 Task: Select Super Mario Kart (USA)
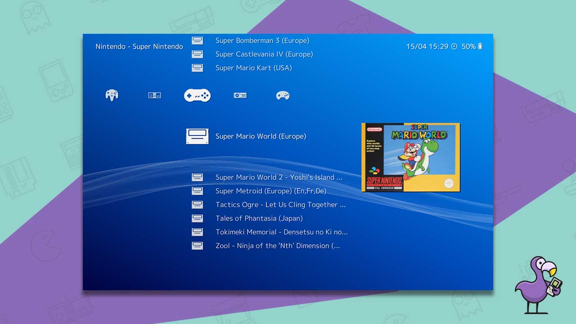[x=254, y=67]
